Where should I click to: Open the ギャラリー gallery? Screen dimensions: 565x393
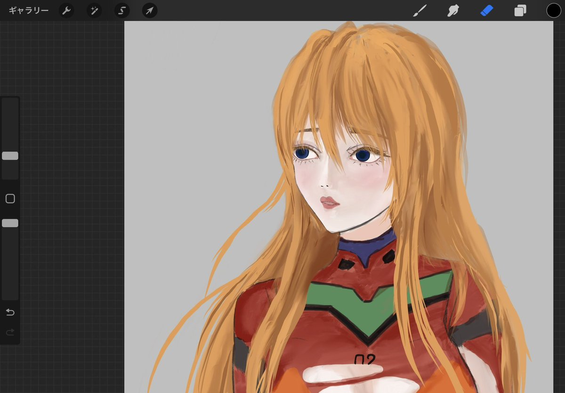pyautogui.click(x=28, y=10)
